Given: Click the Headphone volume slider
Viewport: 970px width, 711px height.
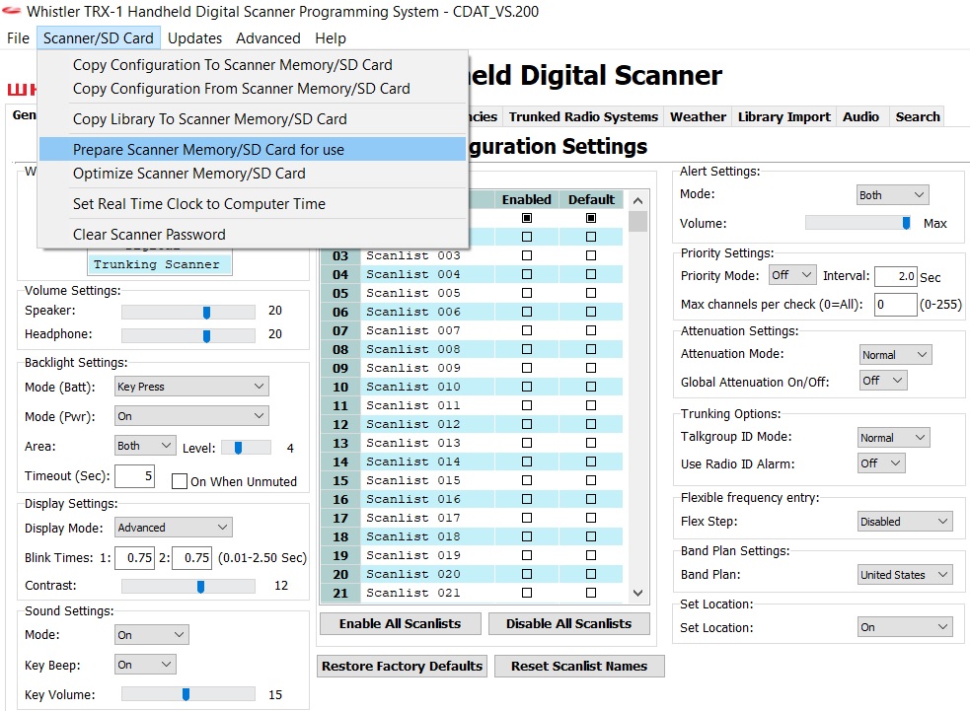Looking at the screenshot, I should (x=188, y=335).
